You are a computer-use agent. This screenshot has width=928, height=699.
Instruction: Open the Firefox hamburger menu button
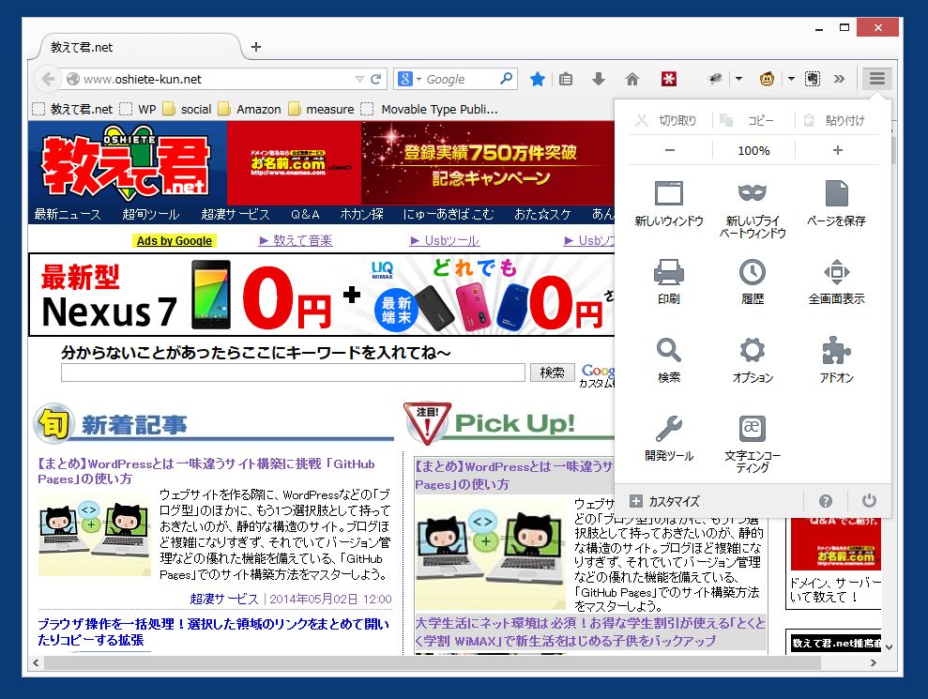tap(876, 78)
